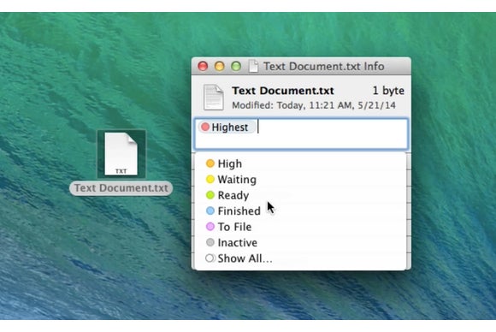Minimize the Info window with yellow button
The height and width of the screenshot is (332, 496).
click(x=219, y=66)
